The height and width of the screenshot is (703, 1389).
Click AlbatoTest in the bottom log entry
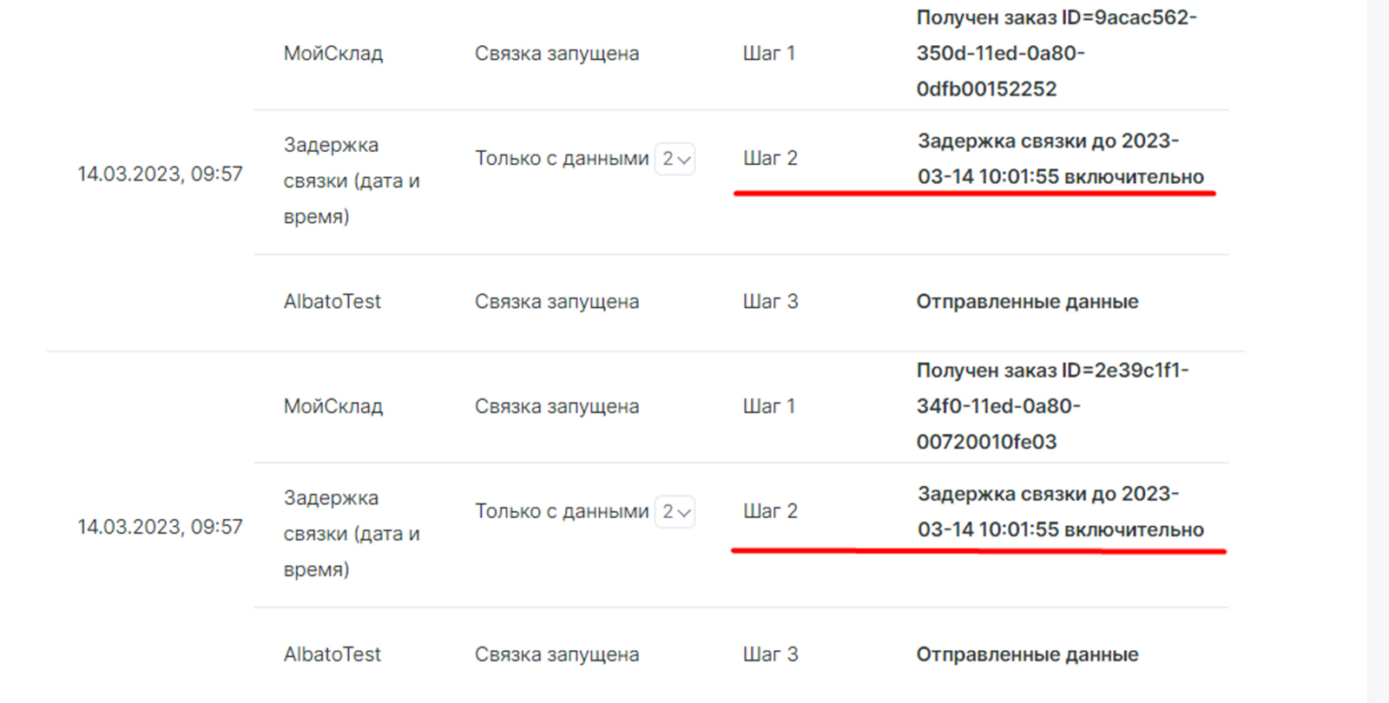(332, 655)
